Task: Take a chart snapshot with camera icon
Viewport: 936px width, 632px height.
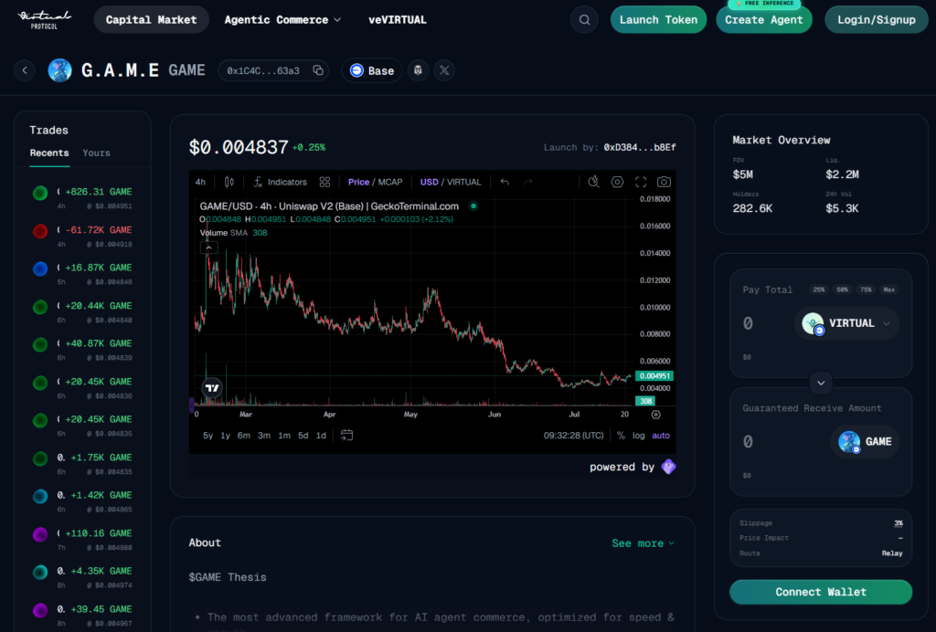Action: [664, 182]
